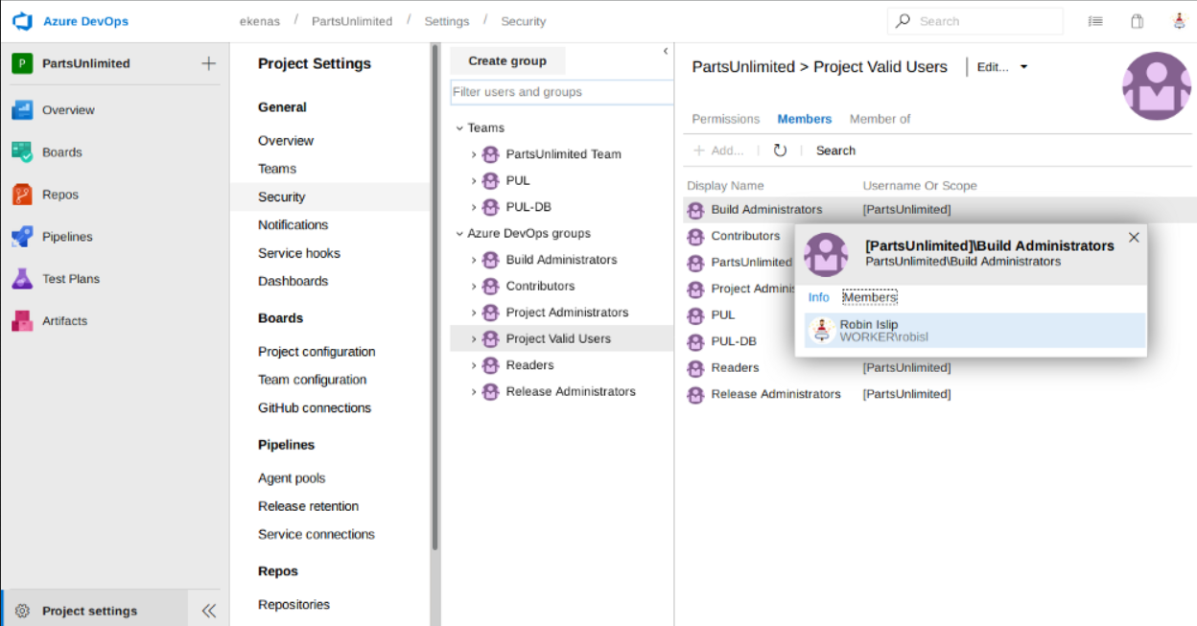Click the plus icon beside PartsUnlimited
Image resolution: width=1197 pixels, height=626 pixels.
[208, 63]
